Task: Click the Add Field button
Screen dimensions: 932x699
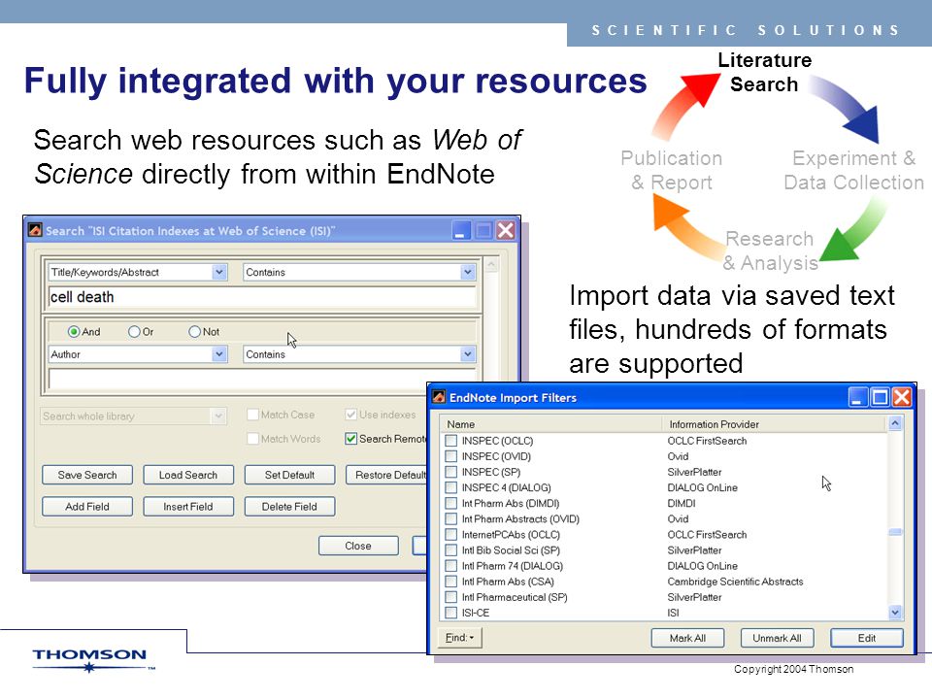Action: [x=87, y=507]
